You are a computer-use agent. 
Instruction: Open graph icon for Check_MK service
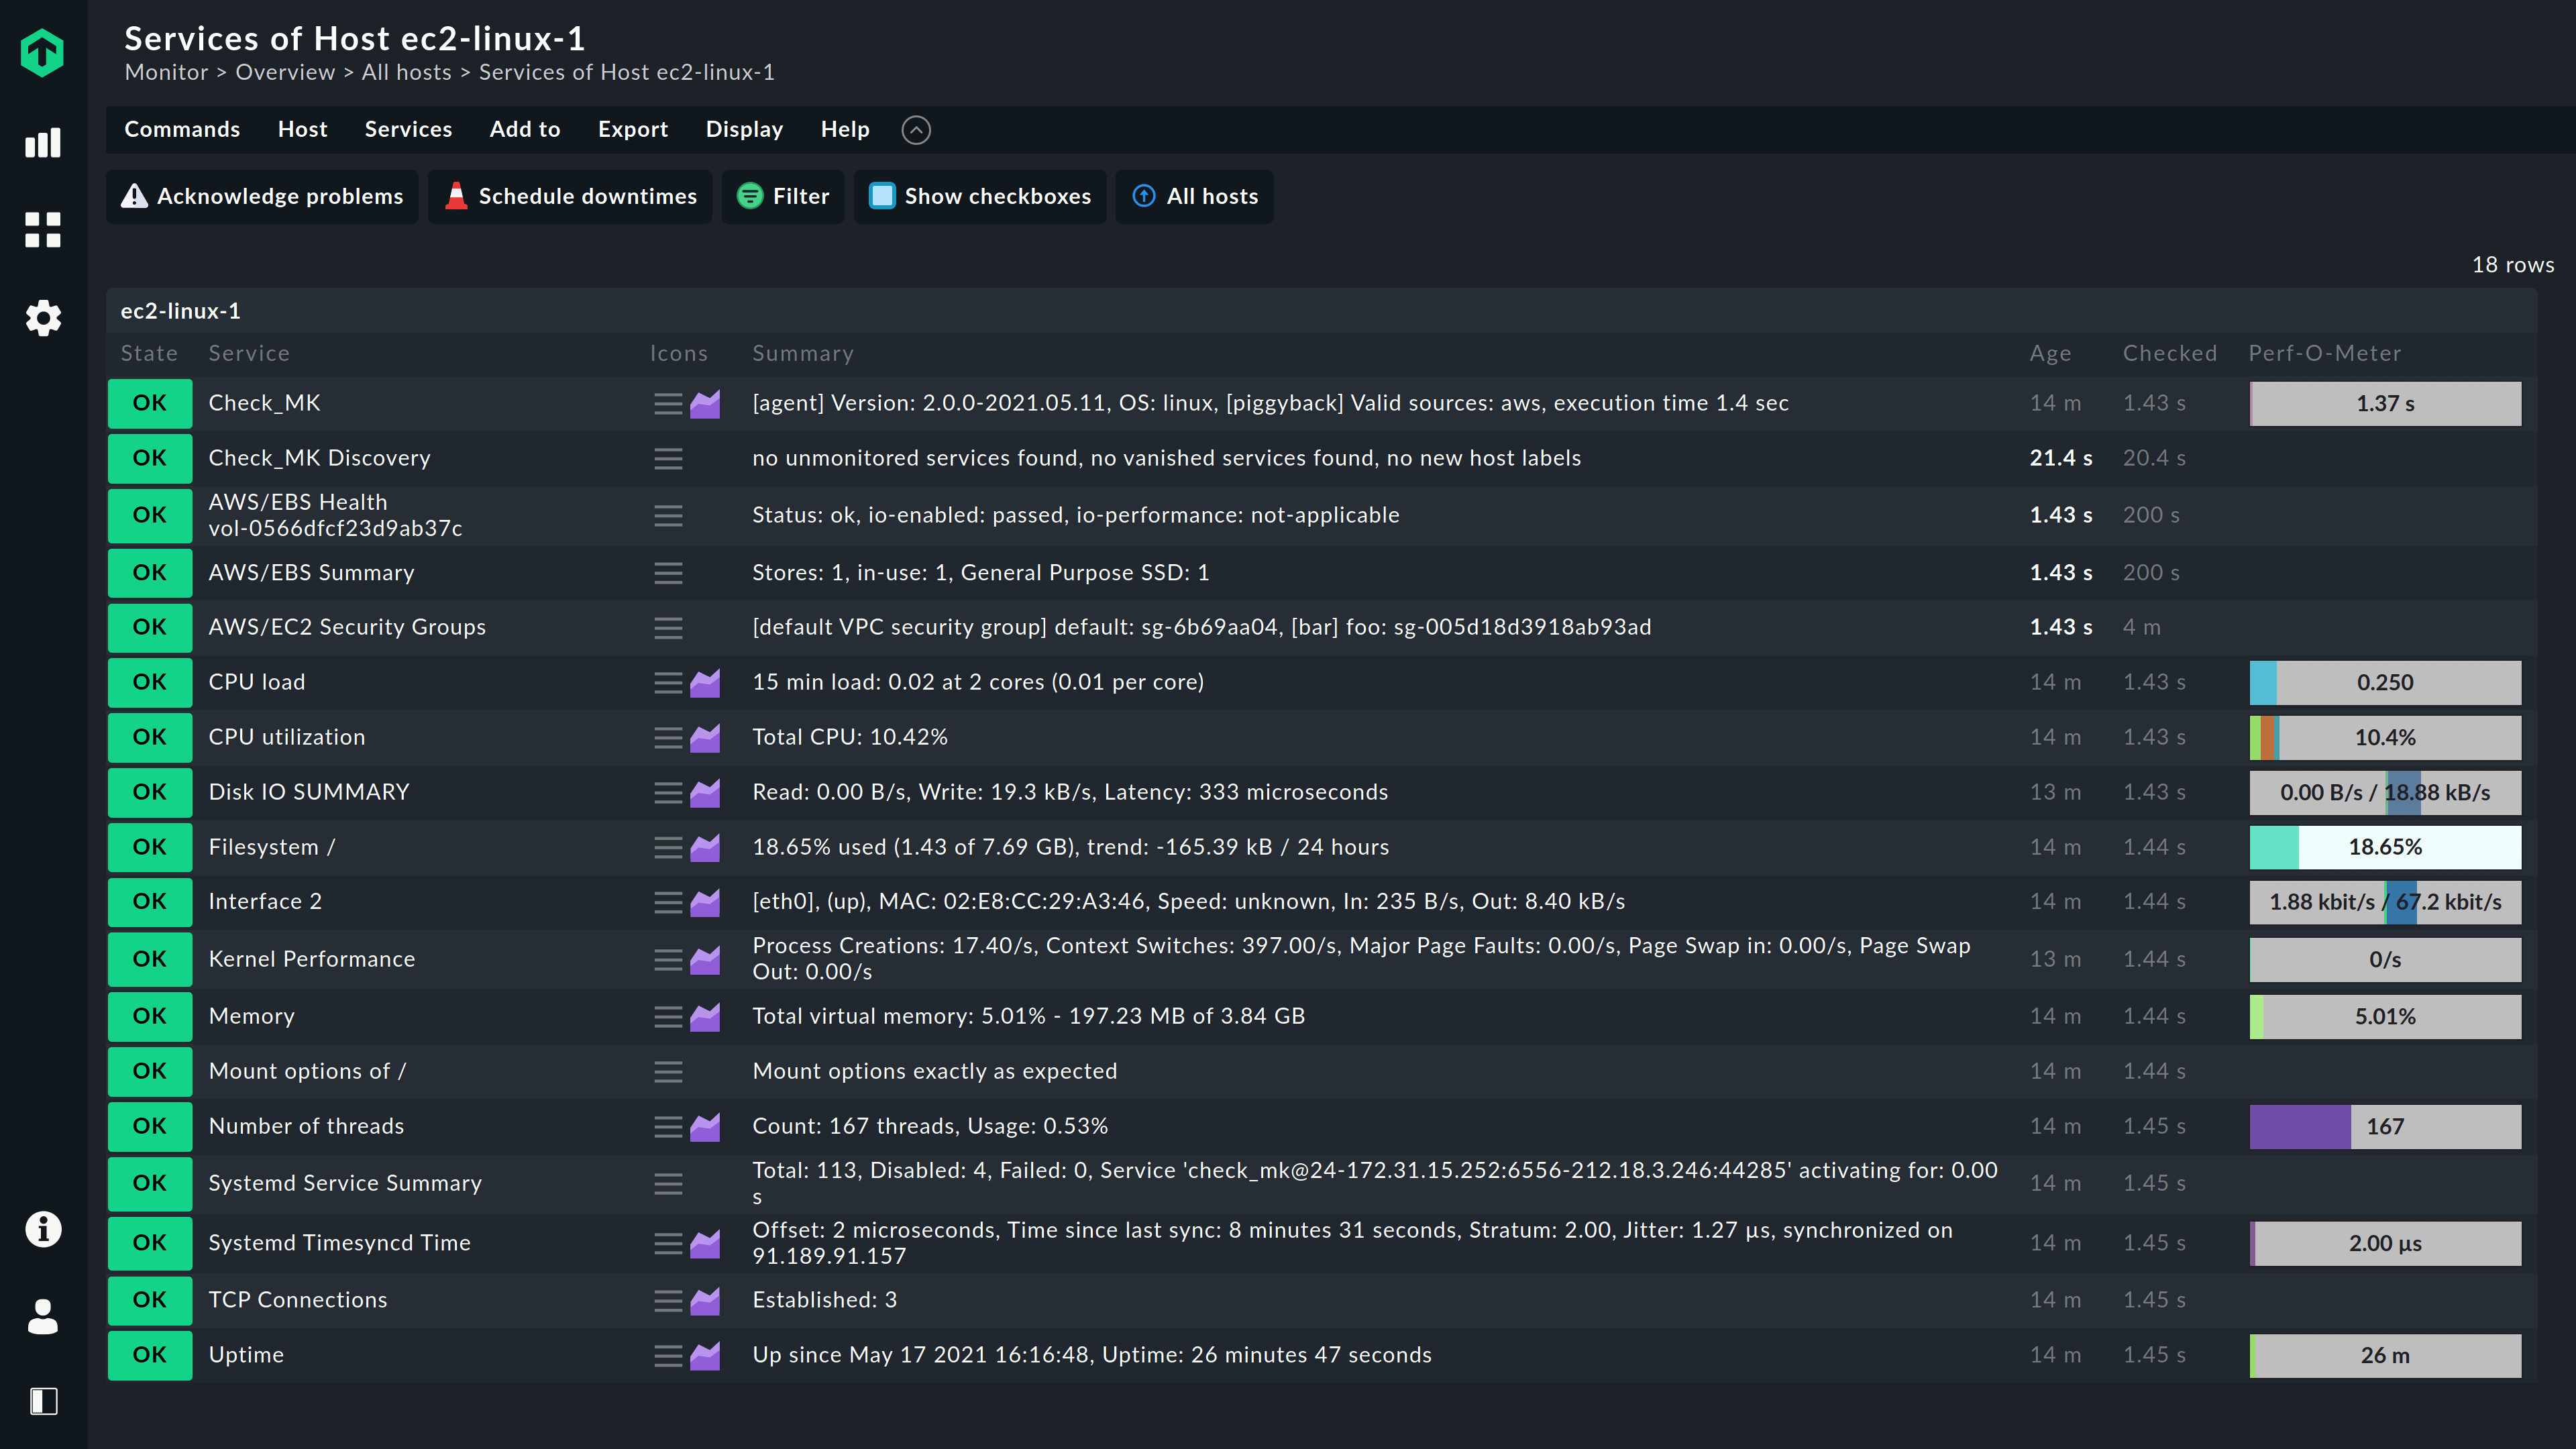(x=705, y=404)
